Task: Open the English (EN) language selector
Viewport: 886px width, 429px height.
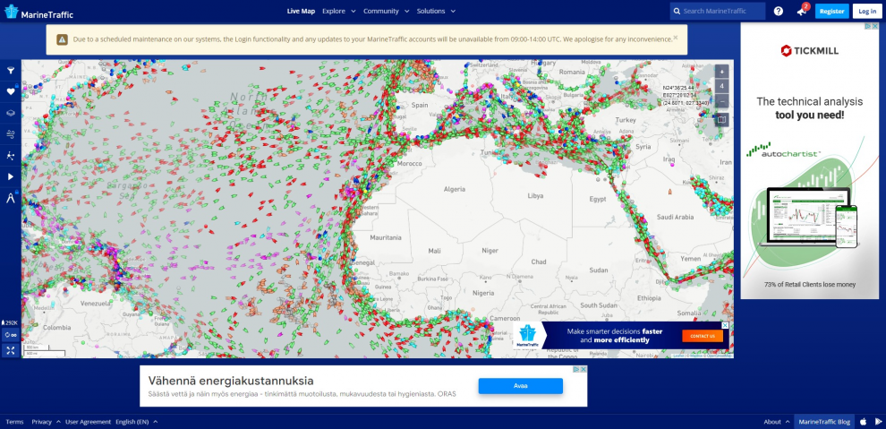Action: tap(137, 422)
